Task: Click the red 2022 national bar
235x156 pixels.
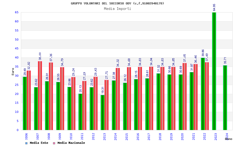Action: 207,96
